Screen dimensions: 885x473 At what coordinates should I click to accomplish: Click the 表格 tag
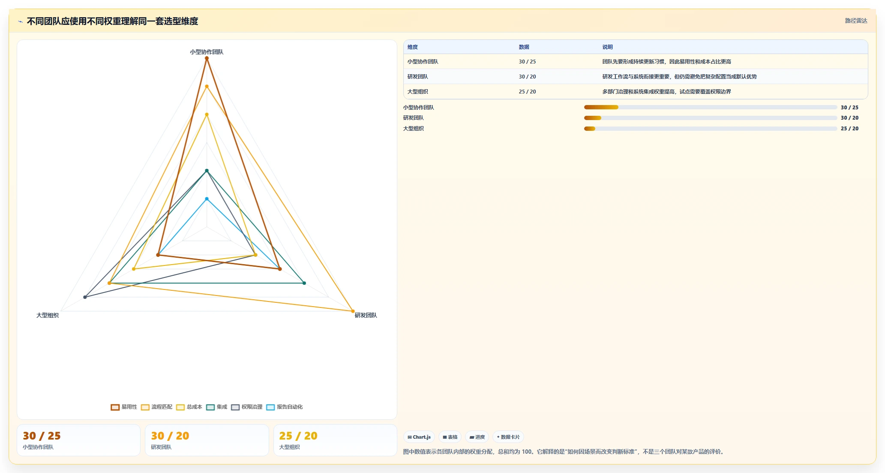coord(450,437)
